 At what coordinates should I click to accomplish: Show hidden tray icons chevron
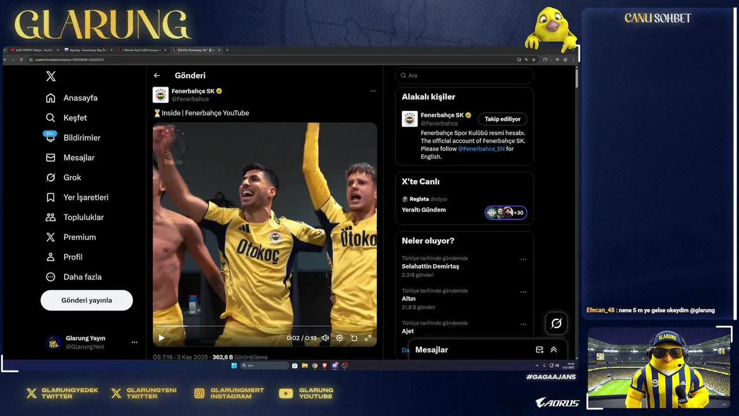[x=537, y=366]
